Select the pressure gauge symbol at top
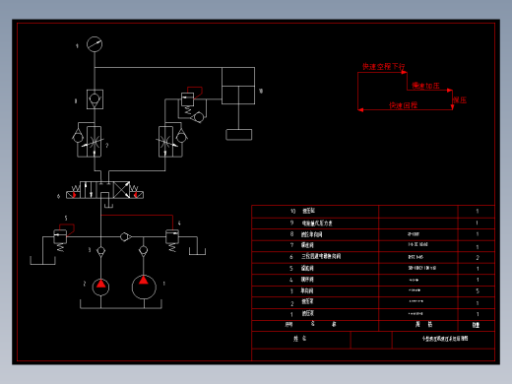The height and width of the screenshot is (384, 512). coord(95,44)
